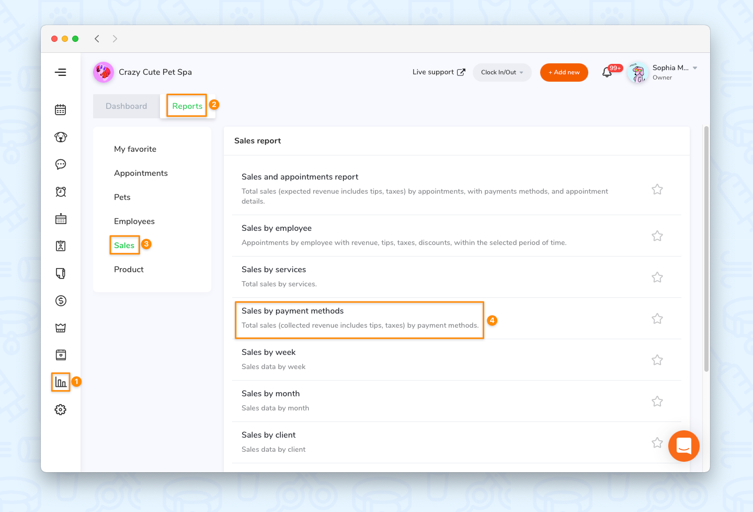This screenshot has width=753, height=512.
Task: Open the crown membership sidebar icon
Action: pyautogui.click(x=61, y=328)
